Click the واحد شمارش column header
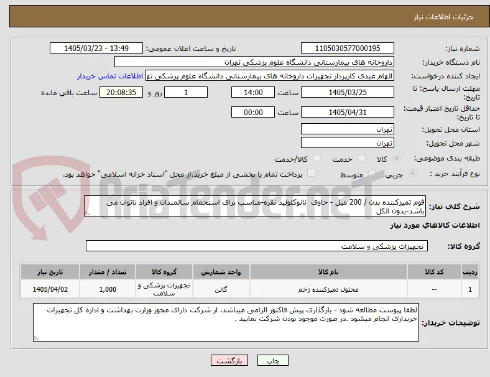490x377 pixels. click(221, 272)
